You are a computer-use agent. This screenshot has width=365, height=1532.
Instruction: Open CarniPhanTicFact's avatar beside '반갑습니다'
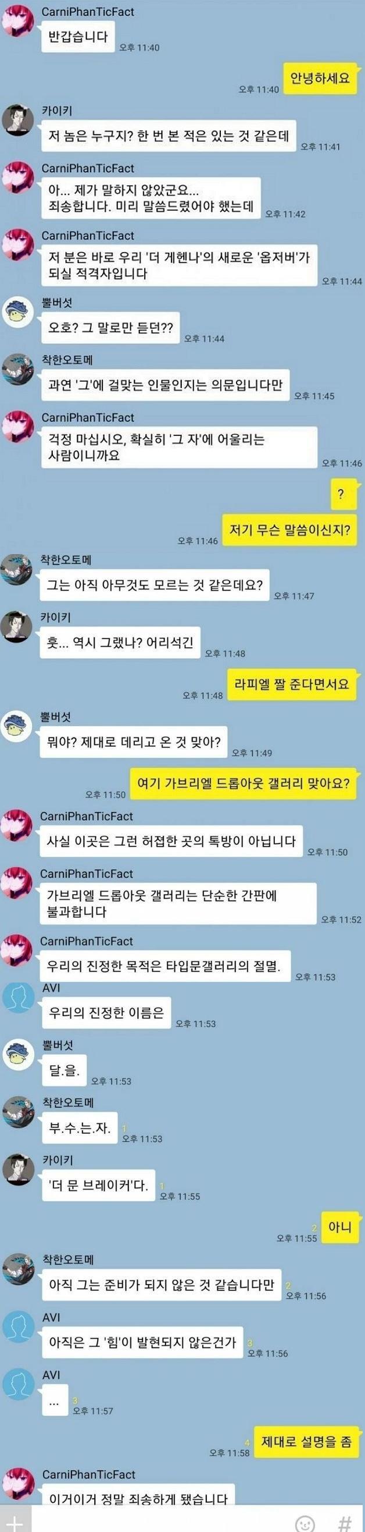tap(18, 22)
